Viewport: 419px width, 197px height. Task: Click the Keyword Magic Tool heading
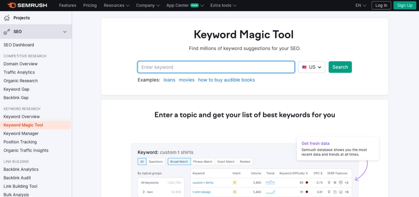(x=243, y=34)
